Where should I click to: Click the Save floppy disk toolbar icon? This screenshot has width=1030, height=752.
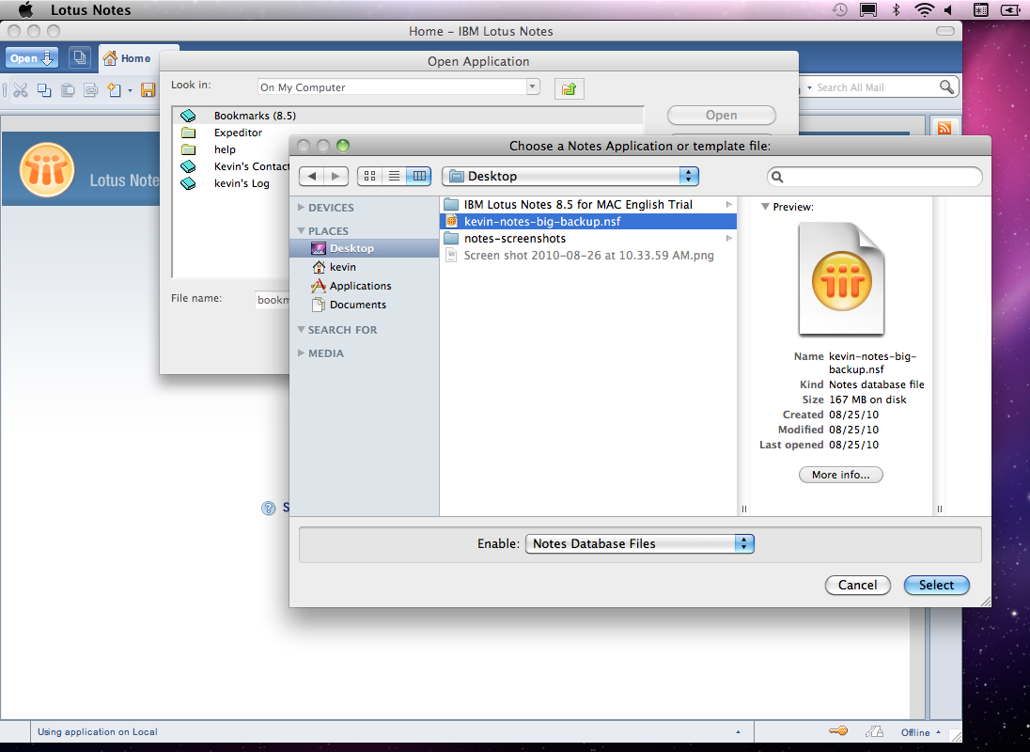point(148,90)
